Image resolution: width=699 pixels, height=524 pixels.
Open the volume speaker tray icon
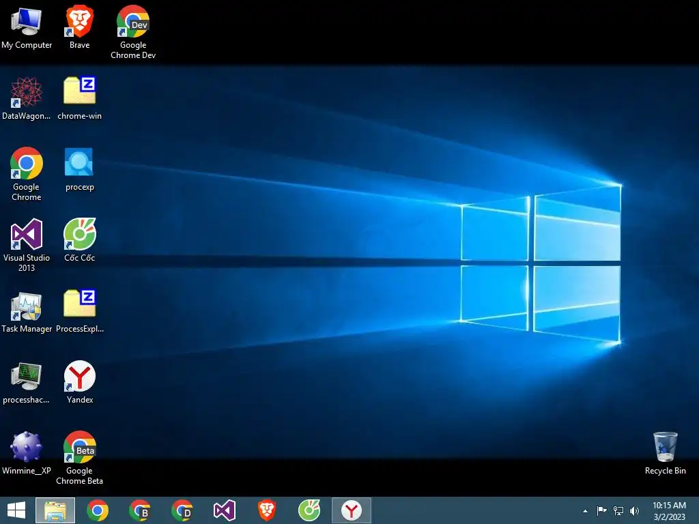click(x=634, y=510)
